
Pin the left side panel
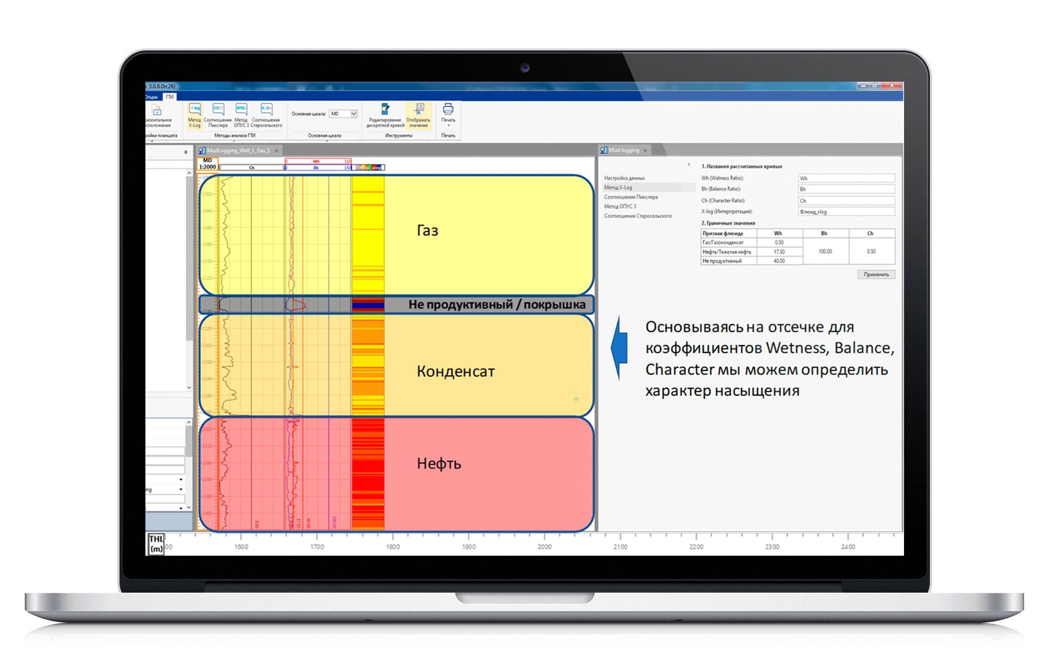(x=185, y=152)
